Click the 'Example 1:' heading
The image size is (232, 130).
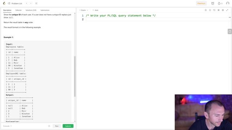pos(9,37)
